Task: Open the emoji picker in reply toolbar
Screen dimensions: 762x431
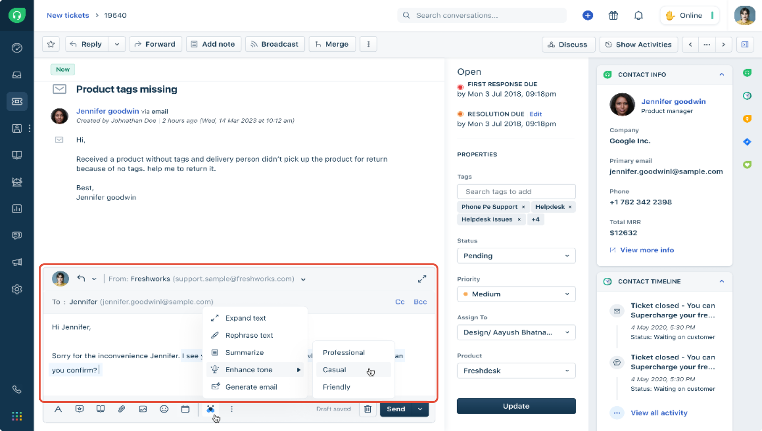Action: tap(164, 409)
